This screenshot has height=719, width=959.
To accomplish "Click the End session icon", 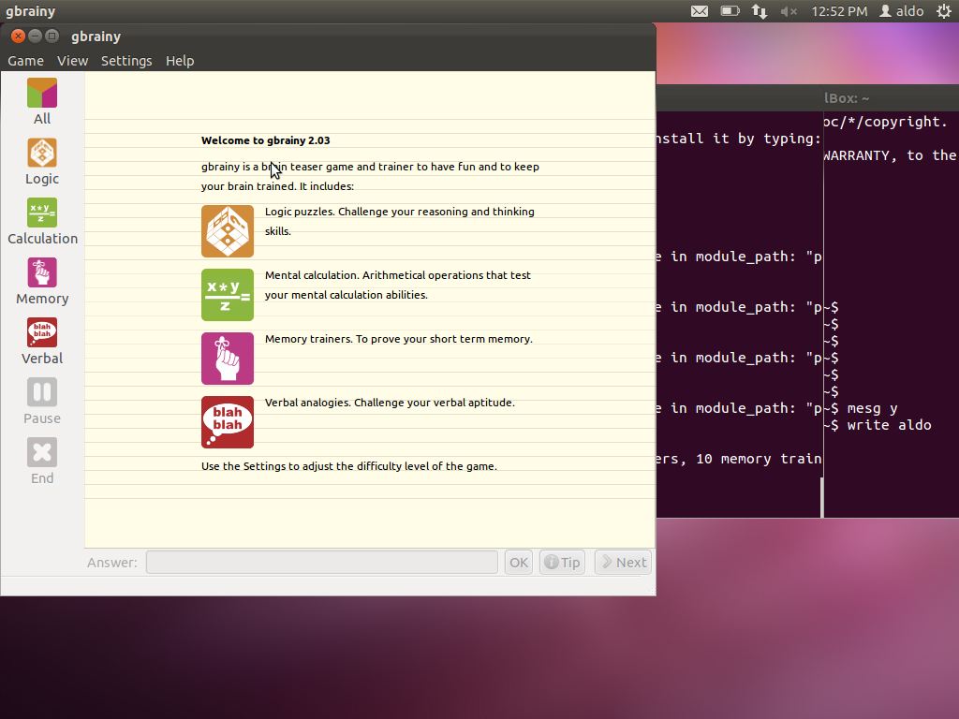I will [41, 452].
